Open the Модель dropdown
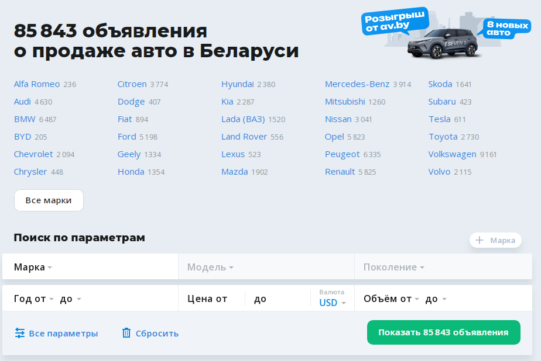 coord(266,267)
